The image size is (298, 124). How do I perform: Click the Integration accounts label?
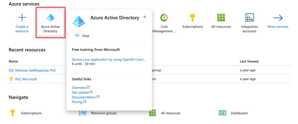[x=249, y=29]
